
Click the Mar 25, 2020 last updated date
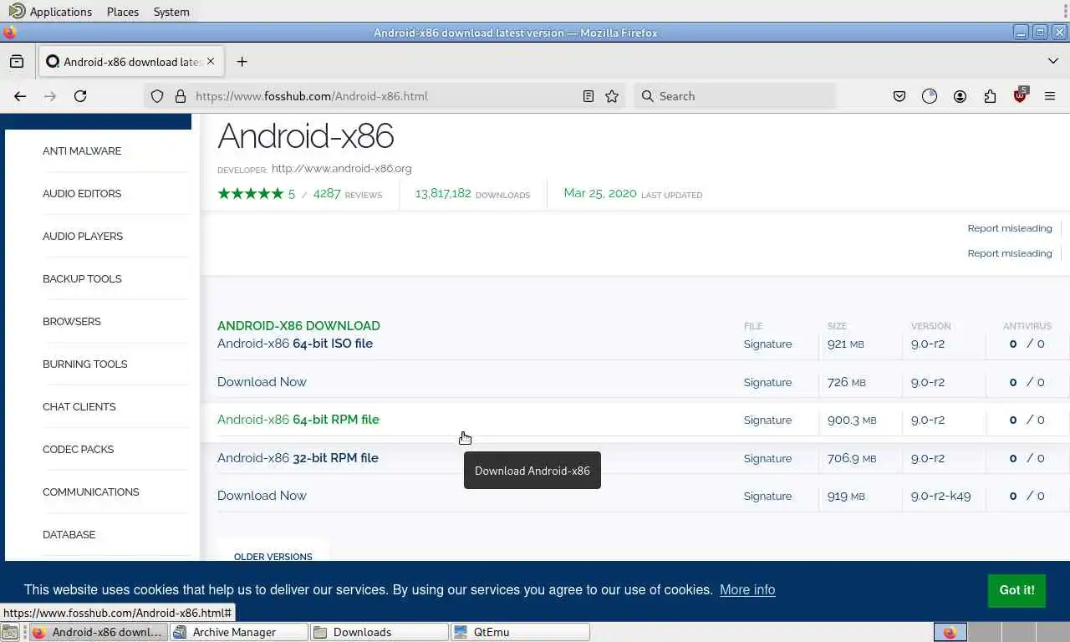pyautogui.click(x=600, y=193)
